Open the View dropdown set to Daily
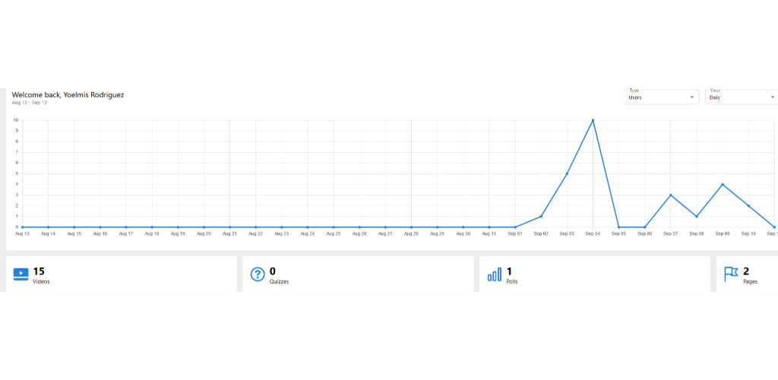Screen dimensions: 778x380 (x=742, y=97)
